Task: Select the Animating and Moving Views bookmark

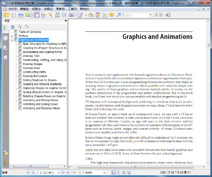Action: pos(40,100)
